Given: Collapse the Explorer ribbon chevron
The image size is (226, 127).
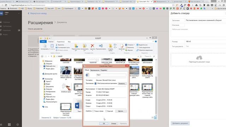Looking at the screenshot, I should pos(153,42).
